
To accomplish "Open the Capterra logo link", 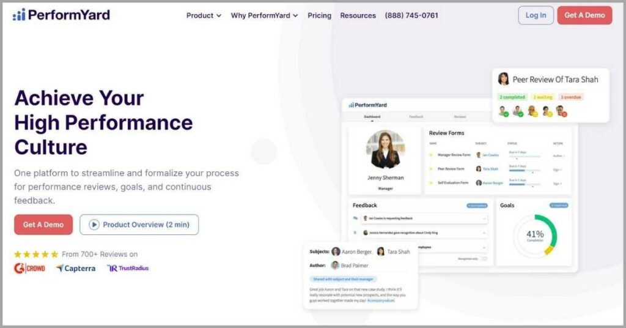I will coord(75,268).
